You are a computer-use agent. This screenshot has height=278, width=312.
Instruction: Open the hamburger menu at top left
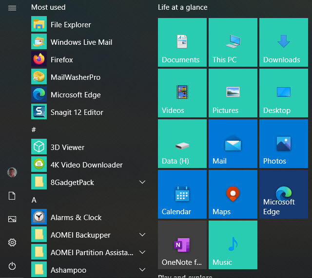pos(12,8)
